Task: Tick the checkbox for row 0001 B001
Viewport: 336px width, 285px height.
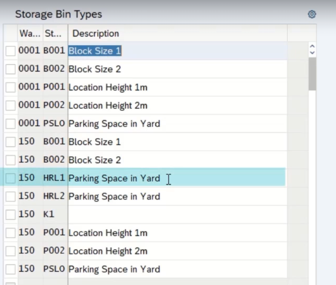Action: tap(11, 51)
